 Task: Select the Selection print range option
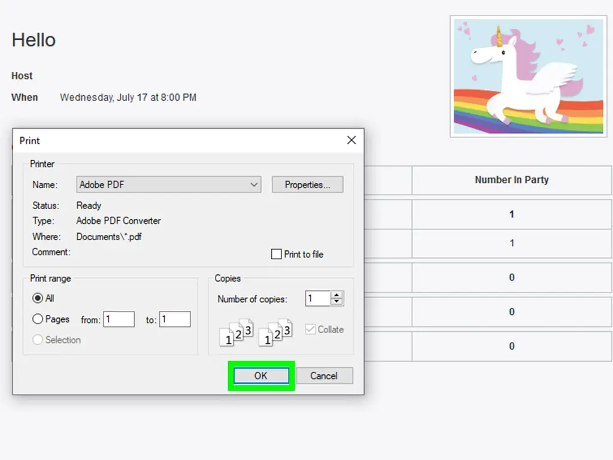pyautogui.click(x=38, y=340)
